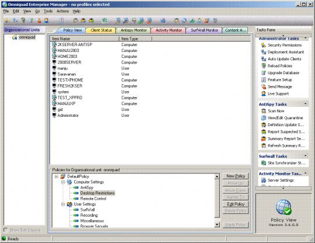Click the Auto Update Clients icon
The width and height of the screenshot is (315, 243).
(x=263, y=59)
